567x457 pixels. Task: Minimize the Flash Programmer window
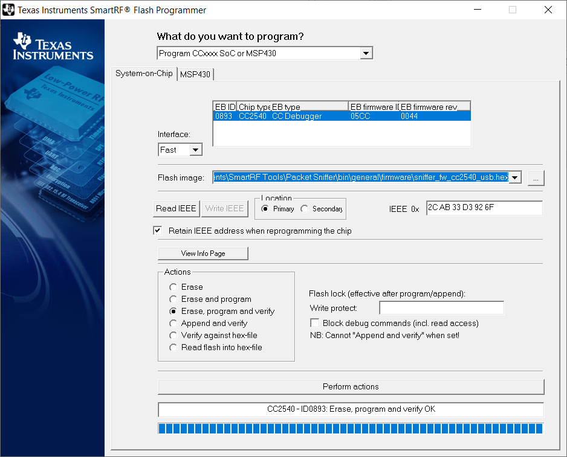tap(478, 10)
